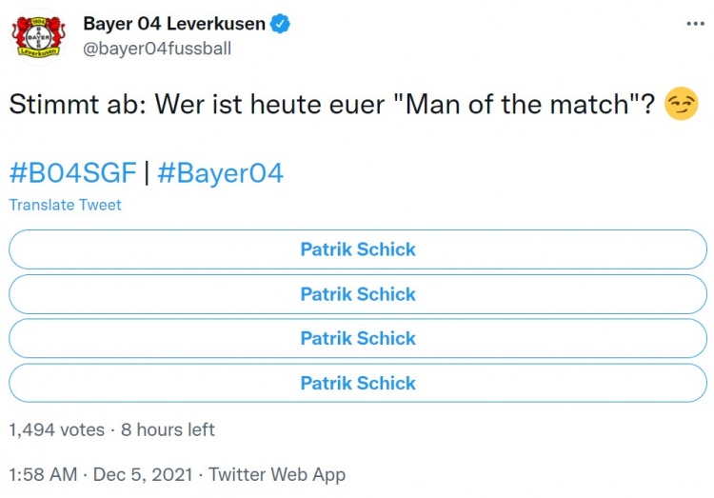Viewport: 714px width, 498px height.
Task: Click the Dec 5, 2021 date
Action: click(143, 474)
